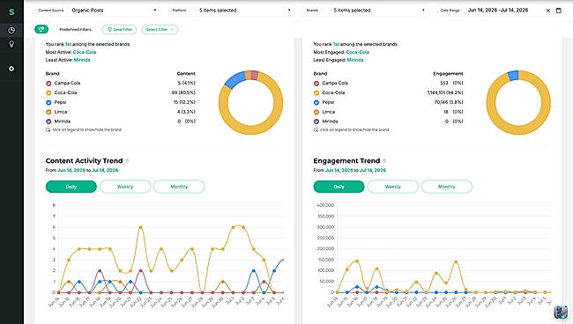The width and height of the screenshot is (573, 324).
Task: Click Most Active Coca-Cola link
Action: coord(85,52)
